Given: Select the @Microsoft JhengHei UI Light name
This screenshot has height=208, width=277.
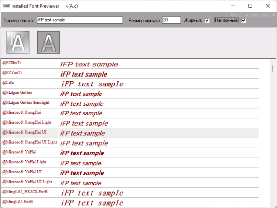Looking at the screenshot, I should (30, 142).
